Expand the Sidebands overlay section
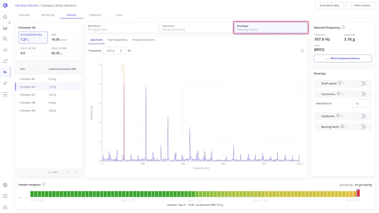 tap(317, 116)
